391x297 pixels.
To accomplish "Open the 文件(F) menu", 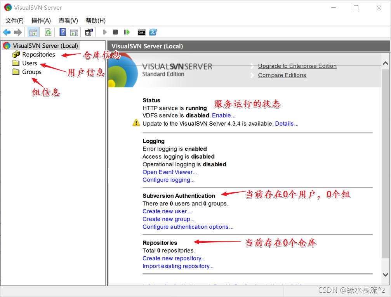I will coord(14,21).
